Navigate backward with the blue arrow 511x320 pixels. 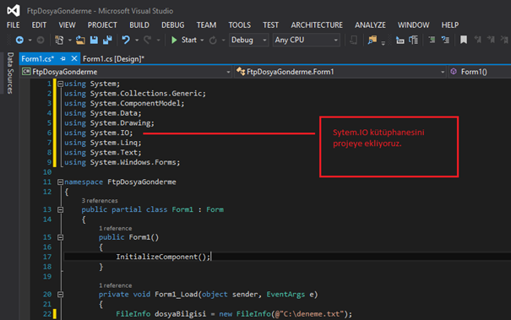pyautogui.click(x=19, y=40)
